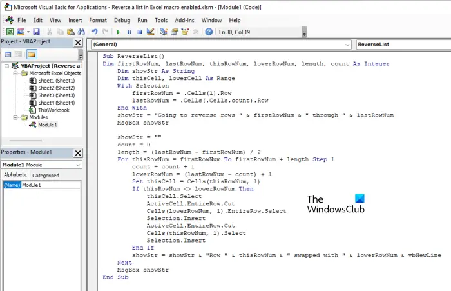Click the Copy icon in toolbar

(x=60, y=32)
